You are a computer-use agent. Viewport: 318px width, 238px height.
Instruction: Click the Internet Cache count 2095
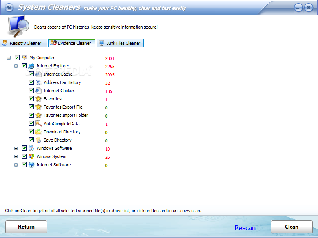(110, 75)
